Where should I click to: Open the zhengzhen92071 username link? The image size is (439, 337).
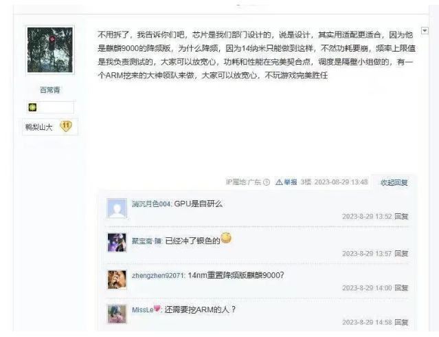158,276
